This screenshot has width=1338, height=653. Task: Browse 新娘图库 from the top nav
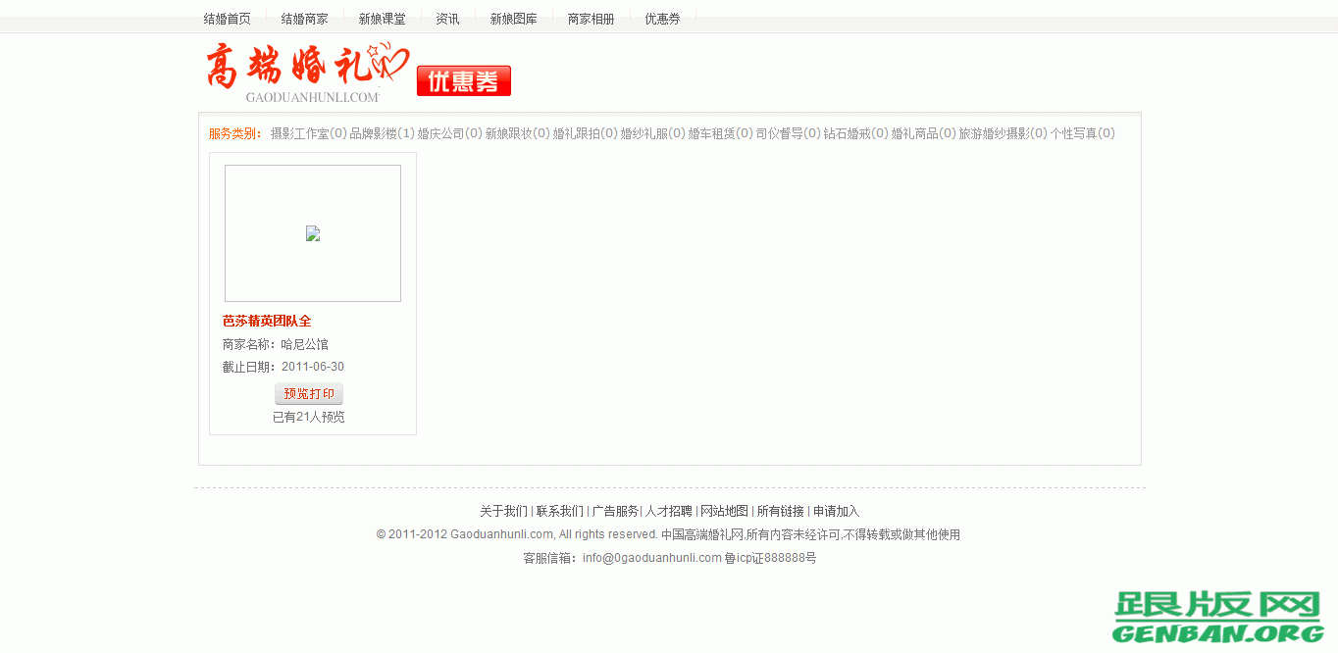click(513, 18)
